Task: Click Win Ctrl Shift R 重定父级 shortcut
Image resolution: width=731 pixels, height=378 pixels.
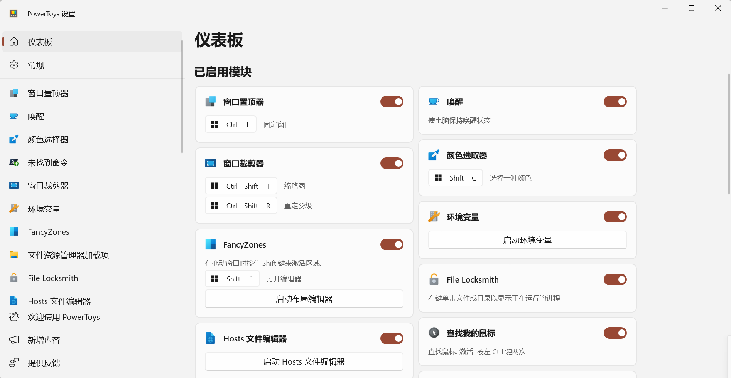Action: coord(241,206)
